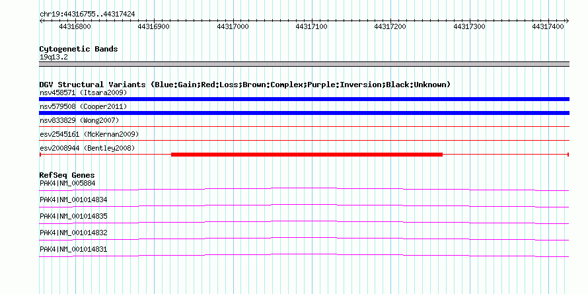Select the thin red line for esv2545161
Screen dimensions: 588x294
pos(304,141)
